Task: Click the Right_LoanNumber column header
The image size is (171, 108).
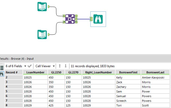Action: 98,72
